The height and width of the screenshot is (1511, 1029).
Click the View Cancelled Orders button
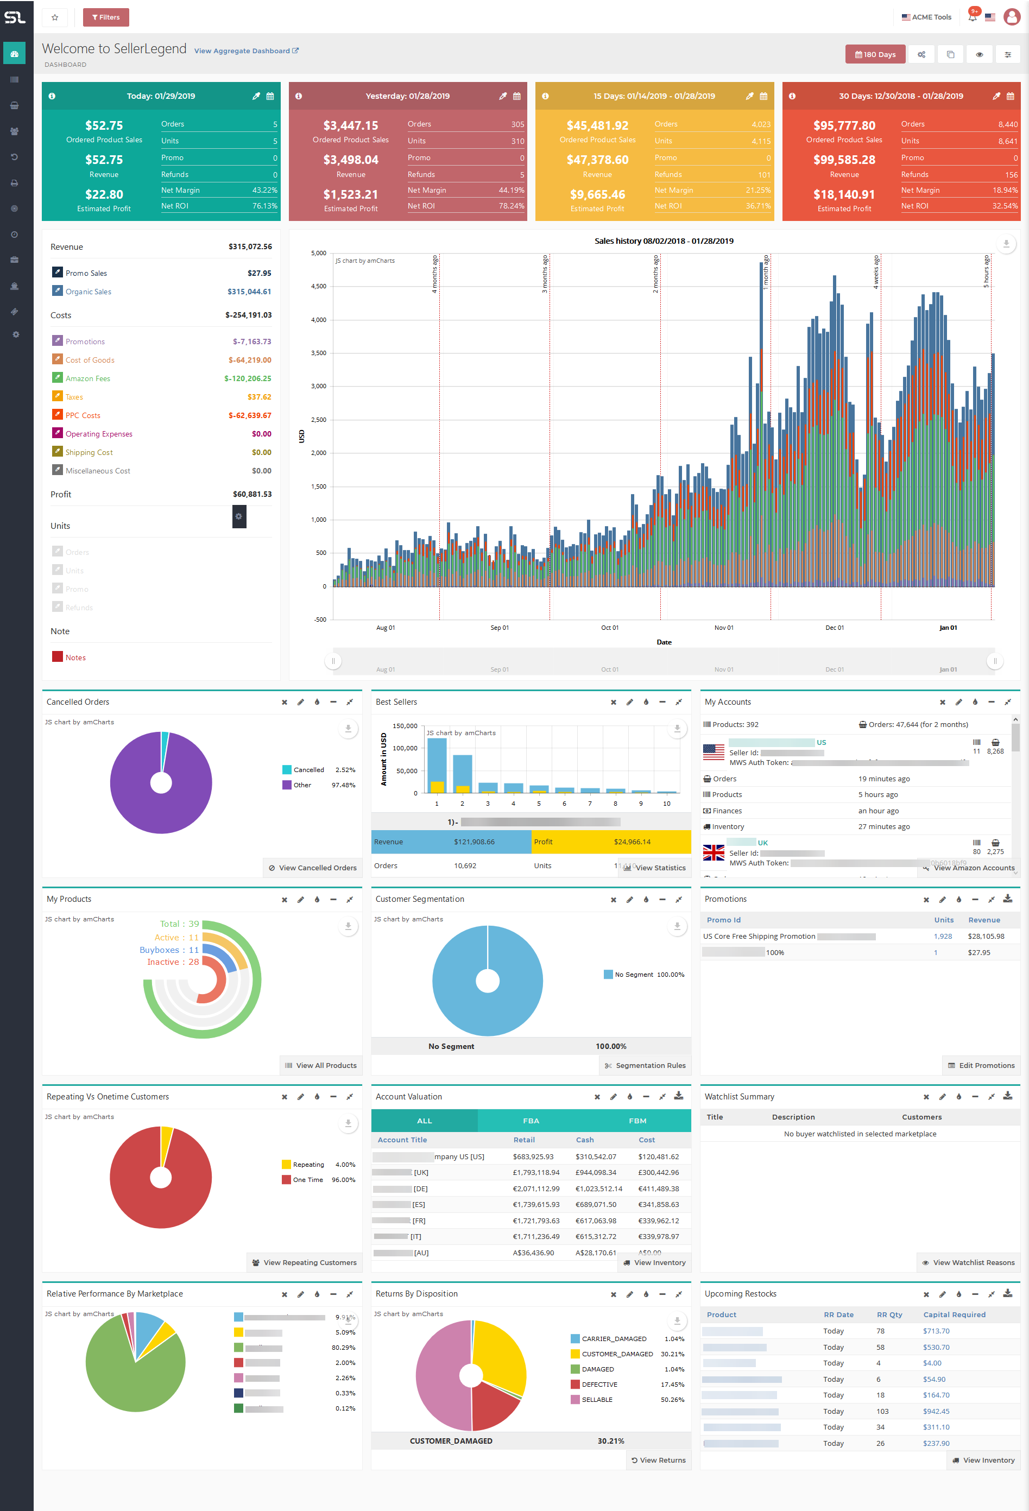313,867
